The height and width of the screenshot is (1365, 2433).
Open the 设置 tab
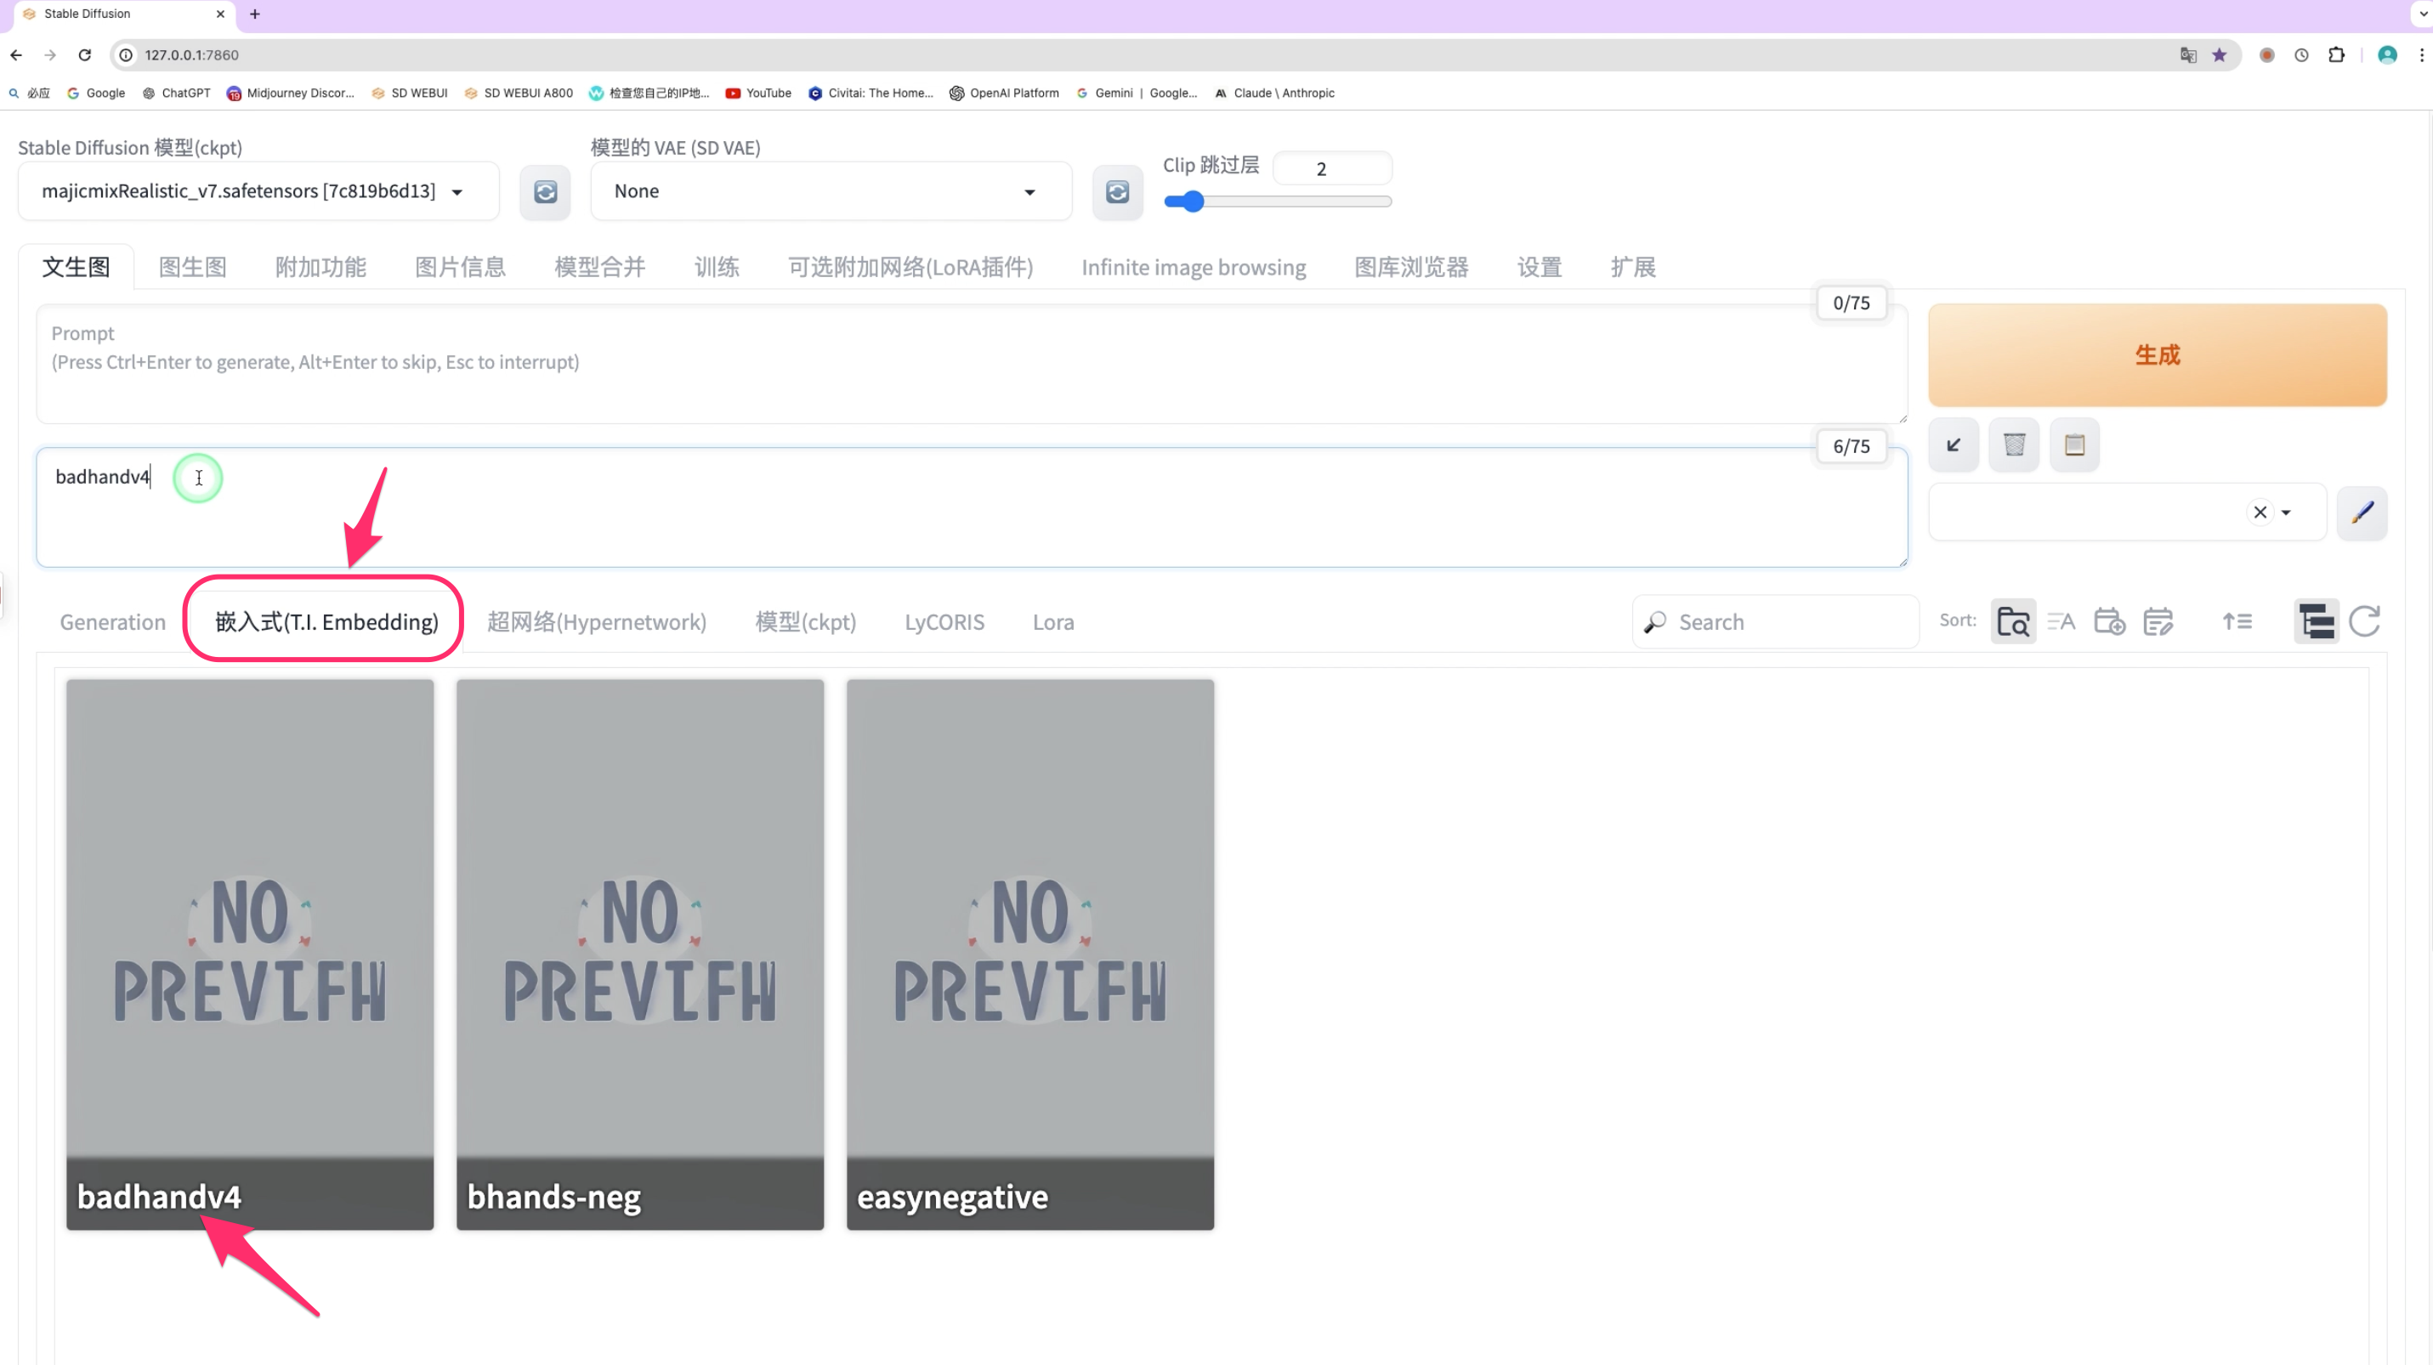tap(1540, 267)
